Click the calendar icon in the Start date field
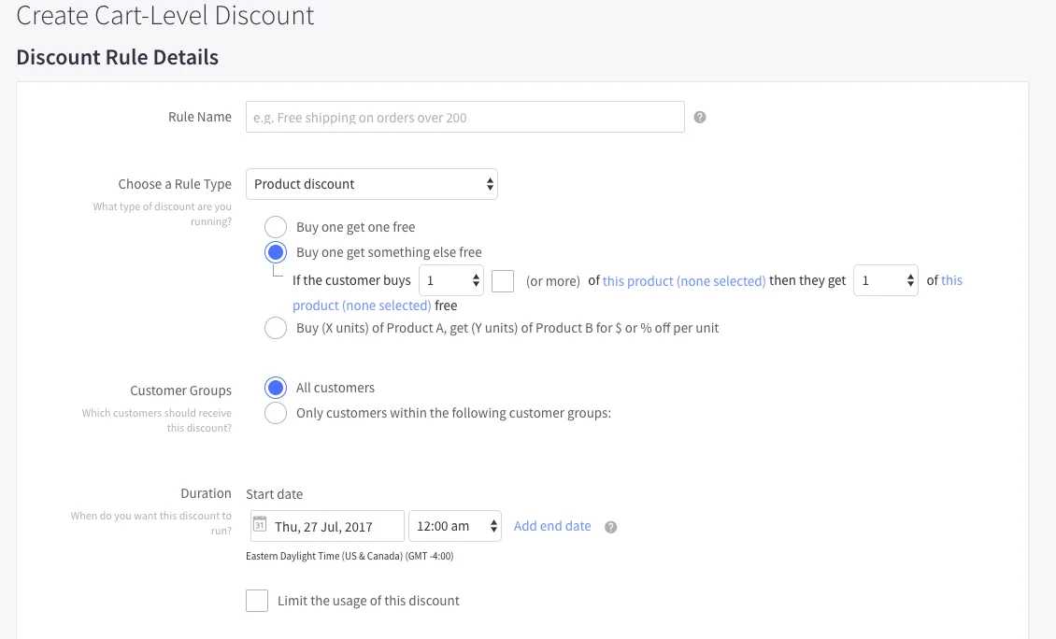Image resolution: width=1056 pixels, height=639 pixels. tap(261, 526)
